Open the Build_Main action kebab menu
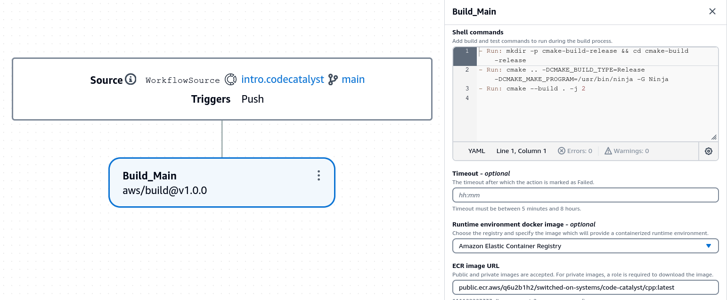727x300 pixels. (319, 176)
